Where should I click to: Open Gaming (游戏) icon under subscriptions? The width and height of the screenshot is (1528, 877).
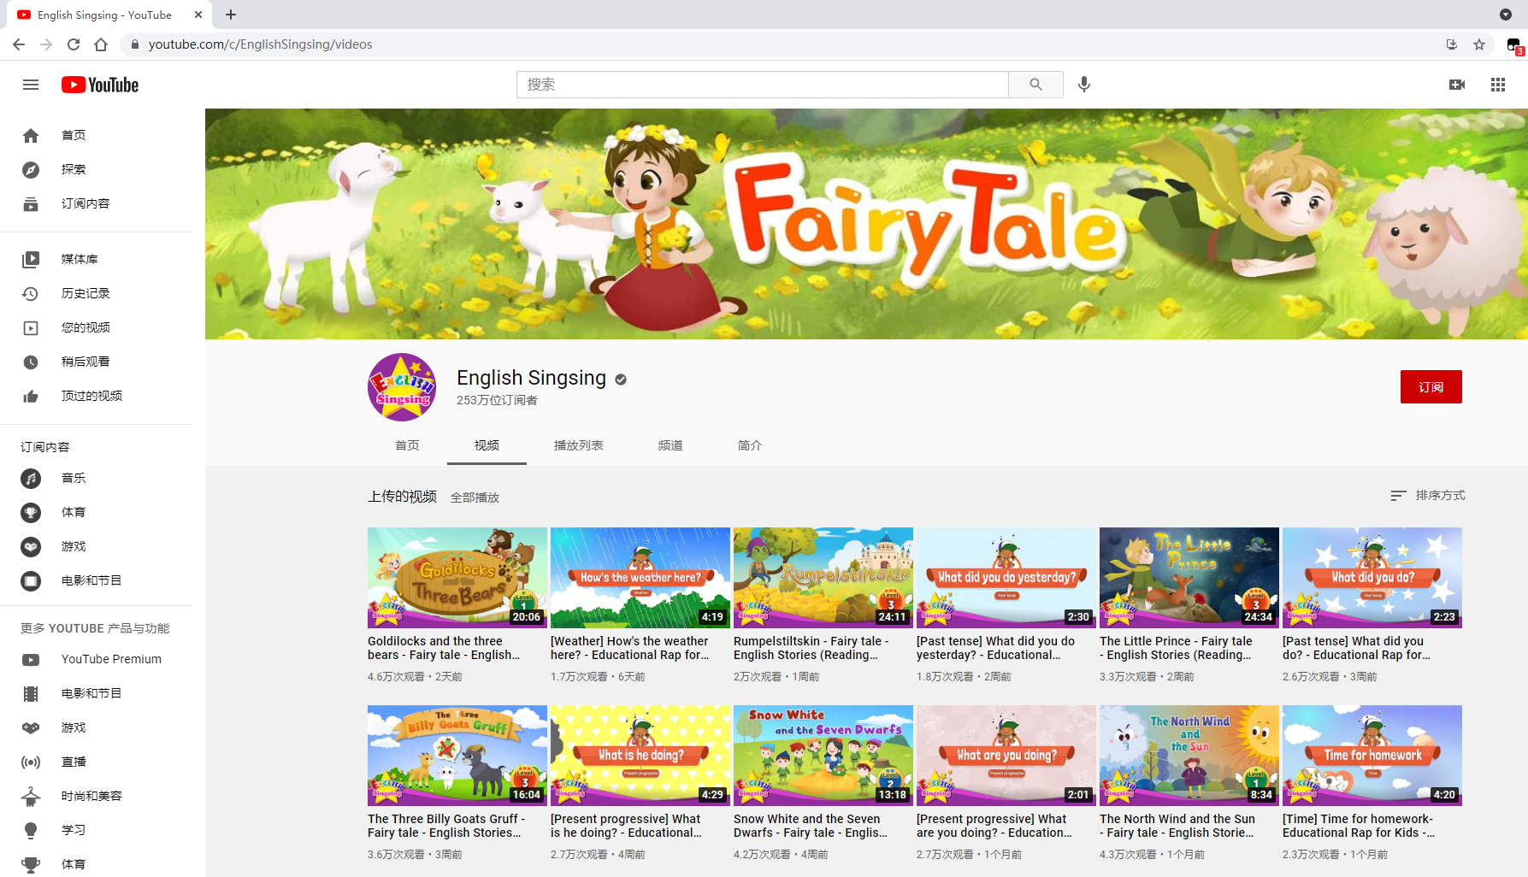(x=31, y=546)
